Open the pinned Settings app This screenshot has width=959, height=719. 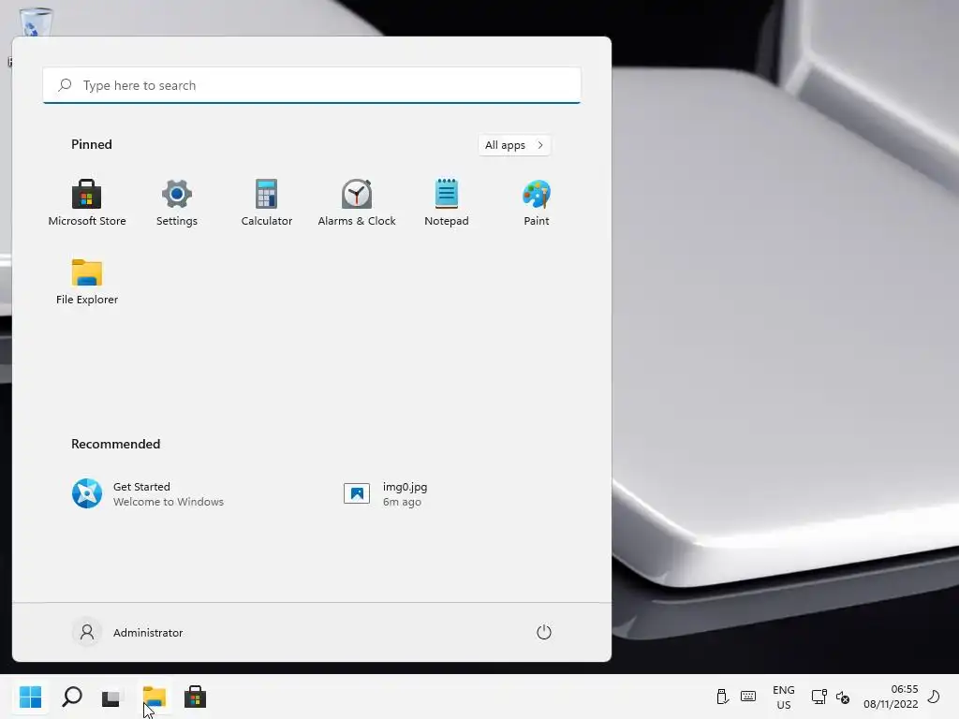177,203
